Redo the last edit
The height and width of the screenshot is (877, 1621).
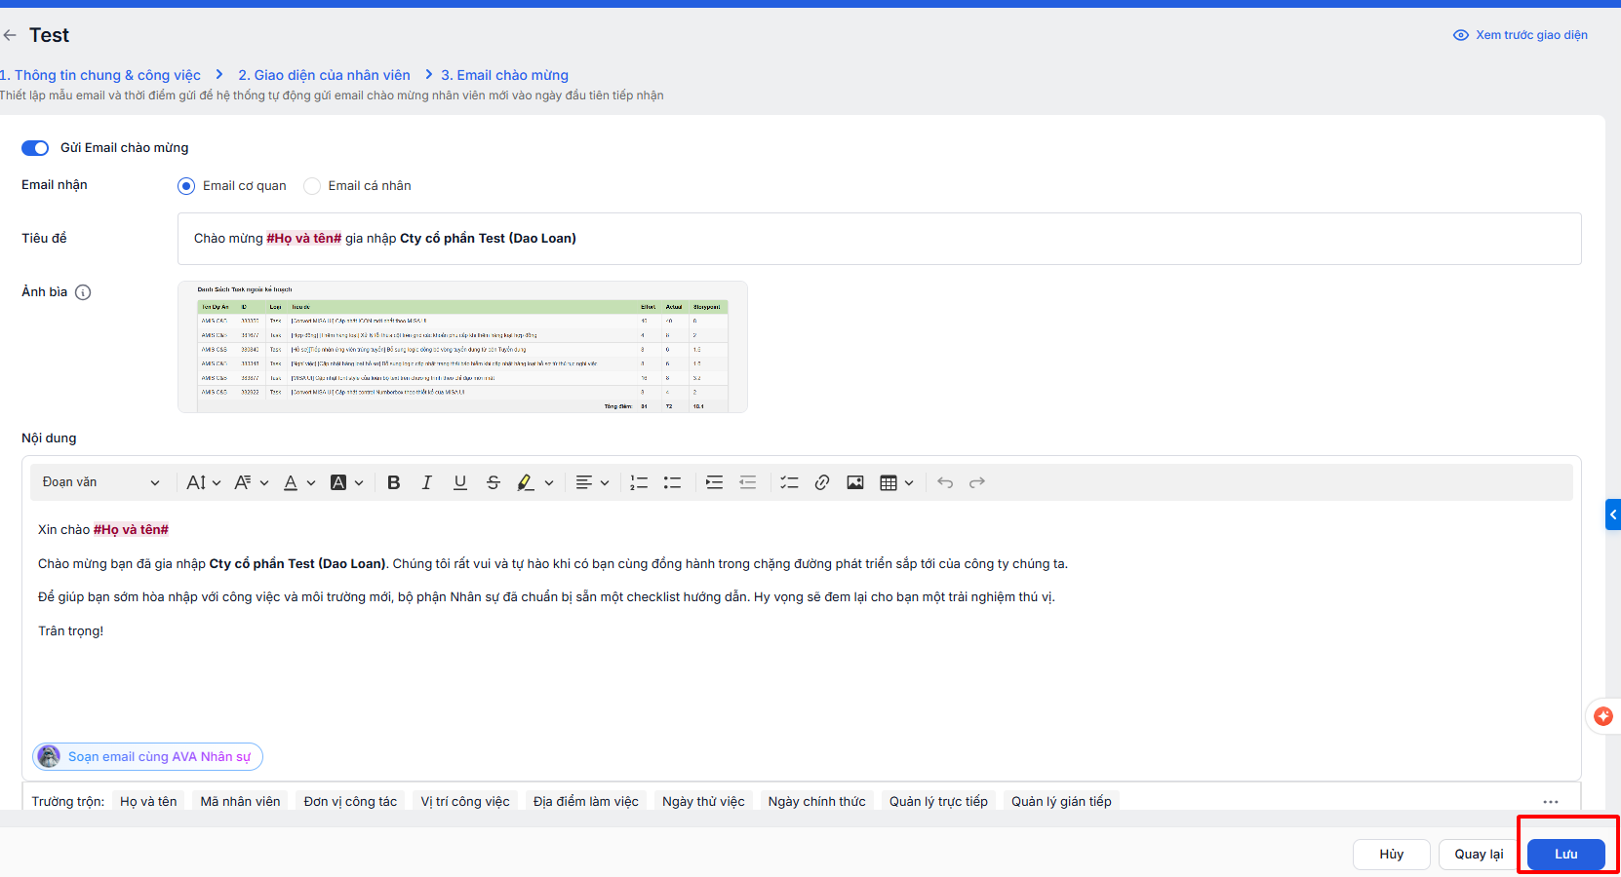pyautogui.click(x=977, y=482)
